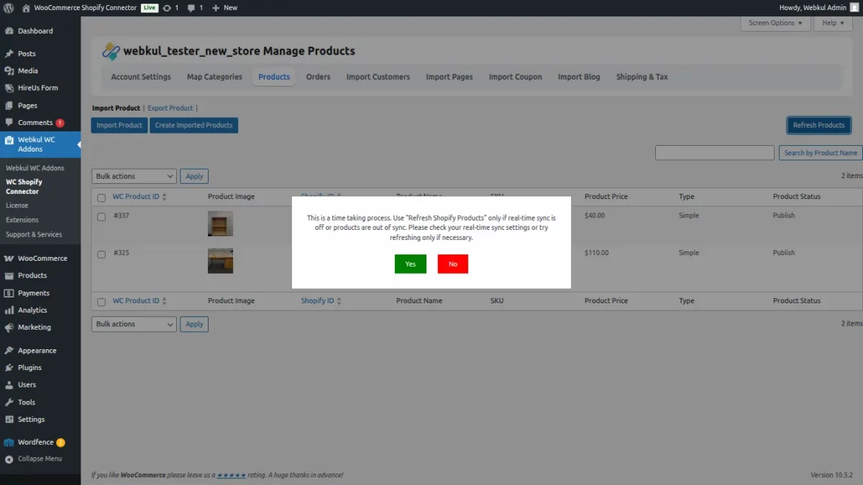
Task: Check the select-all products checkbox
Action: click(x=101, y=196)
